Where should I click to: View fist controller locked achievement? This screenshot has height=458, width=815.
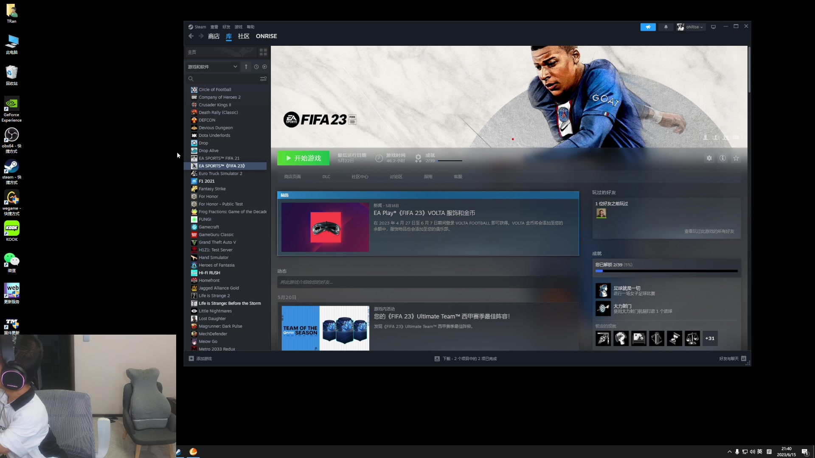[621, 338]
